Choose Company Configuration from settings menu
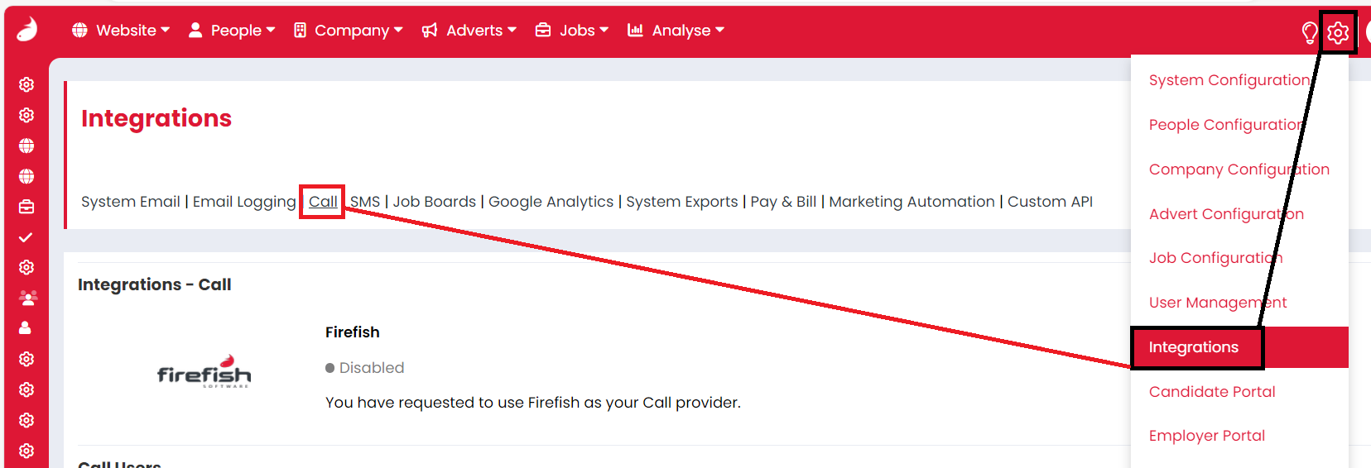This screenshot has height=468, width=1371. (x=1239, y=170)
